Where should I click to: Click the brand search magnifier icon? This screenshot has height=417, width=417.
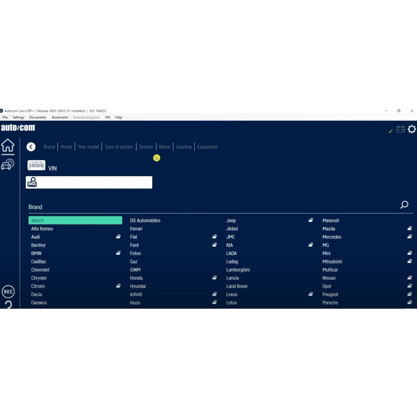click(404, 205)
